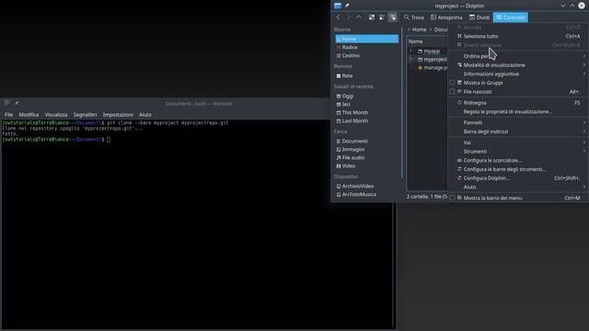Show files from This Month

click(x=366, y=112)
